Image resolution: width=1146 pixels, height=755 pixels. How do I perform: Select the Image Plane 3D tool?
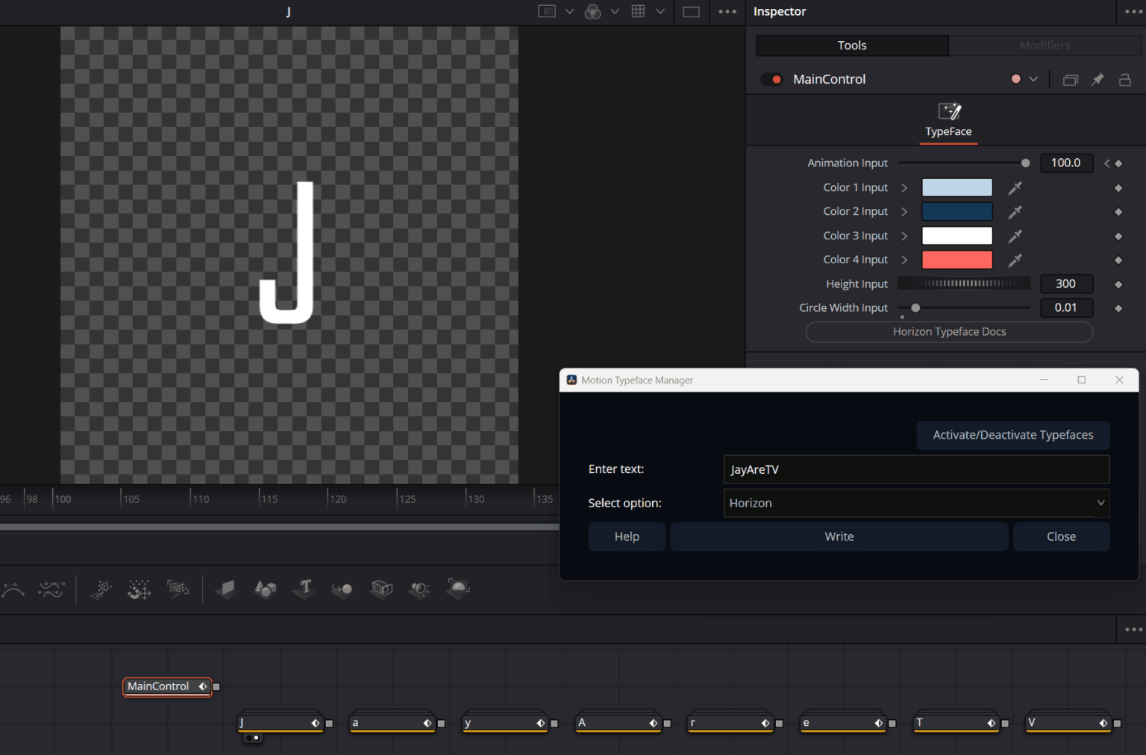(225, 589)
